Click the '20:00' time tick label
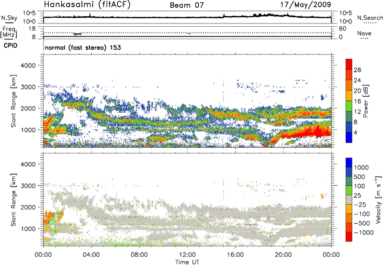This screenshot has width=383, height=265. (x=283, y=255)
